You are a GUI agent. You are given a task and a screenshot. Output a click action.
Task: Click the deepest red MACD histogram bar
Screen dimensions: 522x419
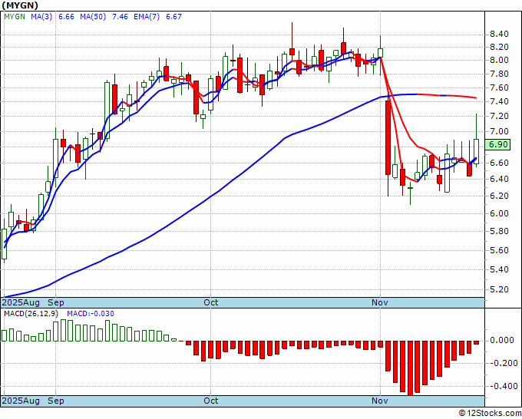pyautogui.click(x=410, y=368)
